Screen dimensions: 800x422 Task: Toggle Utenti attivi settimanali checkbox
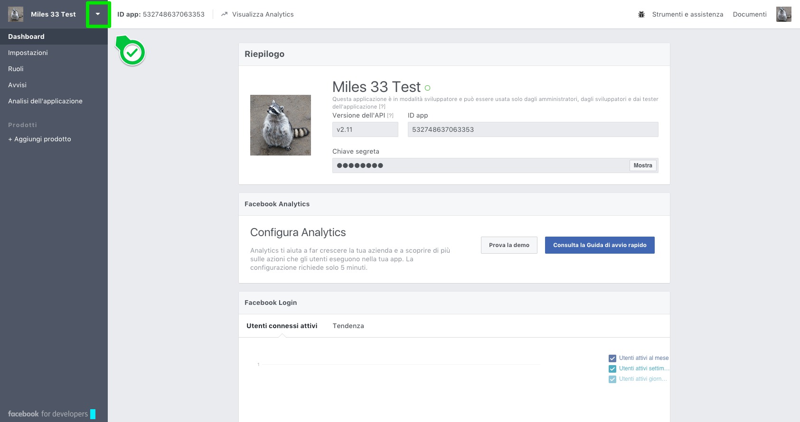(612, 369)
